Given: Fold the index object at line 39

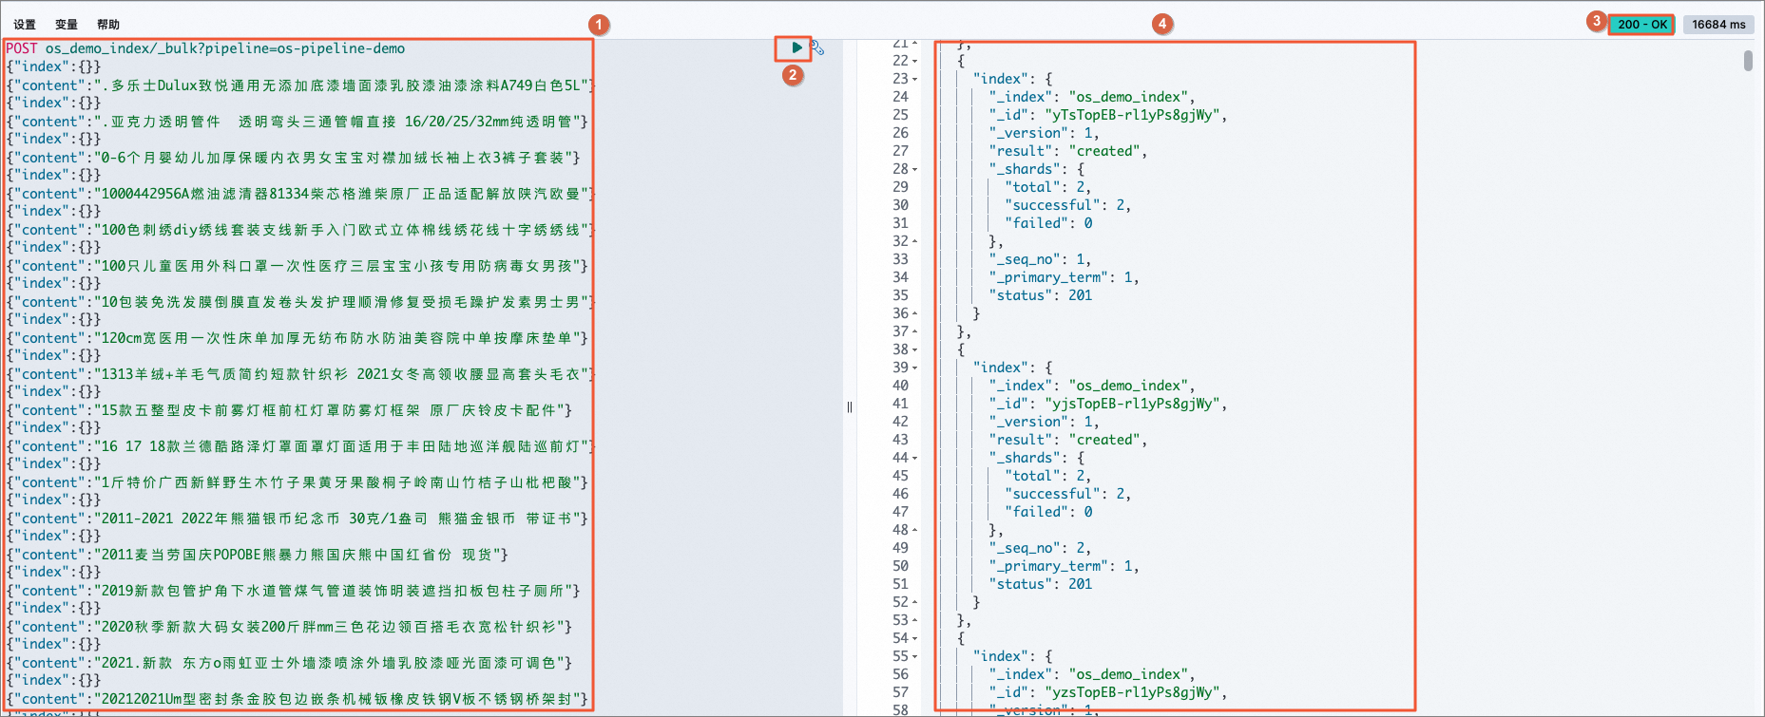Looking at the screenshot, I should pos(914,368).
